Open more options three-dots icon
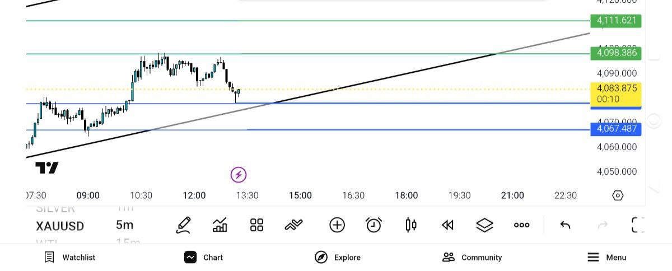 [521, 225]
